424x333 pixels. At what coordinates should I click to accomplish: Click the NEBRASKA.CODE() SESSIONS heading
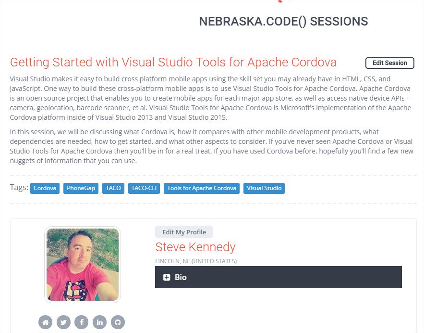coord(283,21)
